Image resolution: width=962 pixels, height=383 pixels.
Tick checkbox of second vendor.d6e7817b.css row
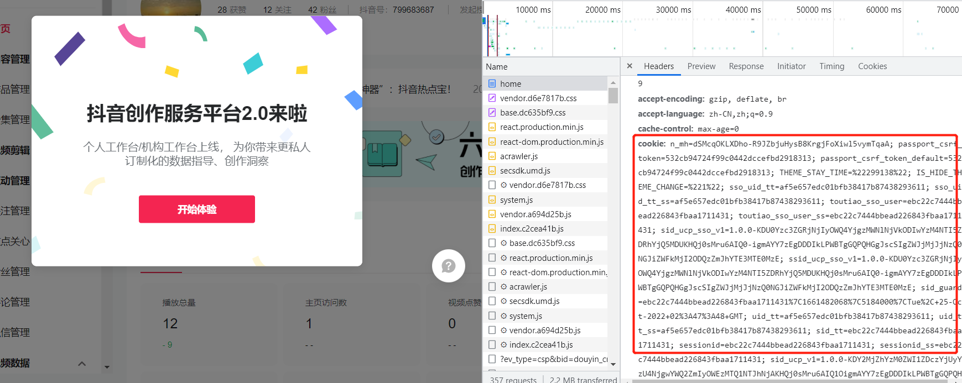(492, 185)
